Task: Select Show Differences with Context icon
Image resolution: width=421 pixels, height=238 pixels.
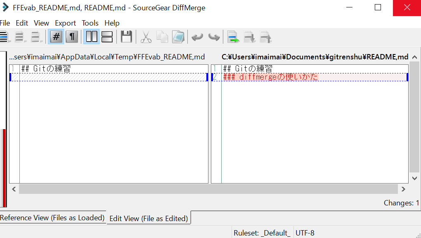Action: [x=36, y=37]
